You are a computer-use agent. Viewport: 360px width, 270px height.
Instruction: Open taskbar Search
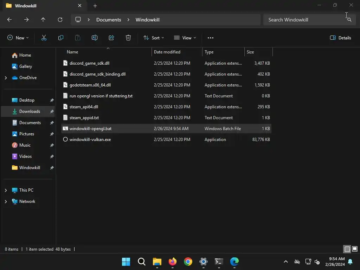tap(141, 262)
